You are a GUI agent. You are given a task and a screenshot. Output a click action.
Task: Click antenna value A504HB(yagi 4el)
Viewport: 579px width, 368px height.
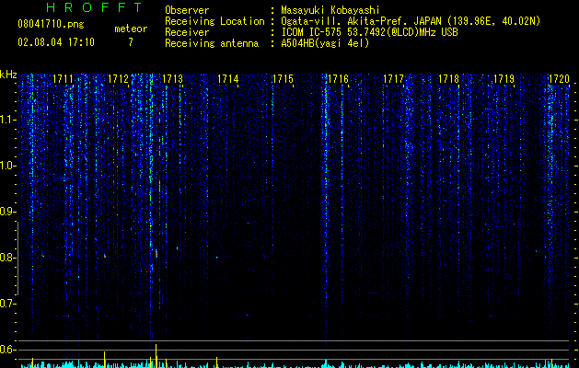(x=325, y=43)
